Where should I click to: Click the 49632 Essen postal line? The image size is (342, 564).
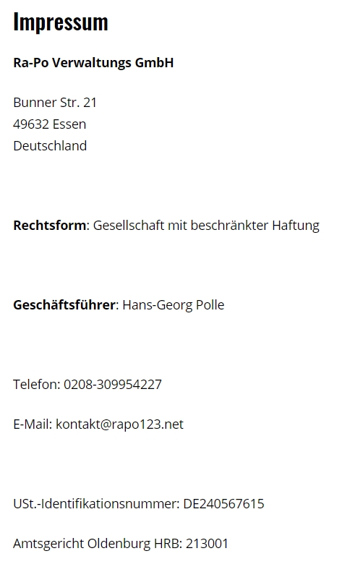pos(50,124)
